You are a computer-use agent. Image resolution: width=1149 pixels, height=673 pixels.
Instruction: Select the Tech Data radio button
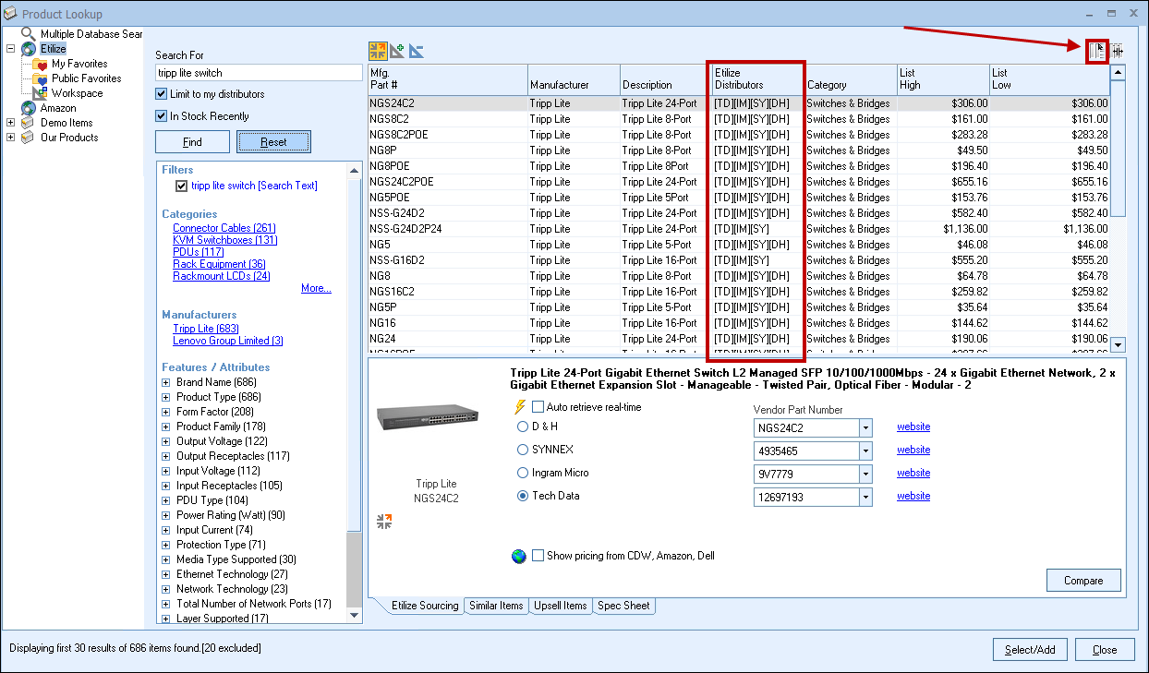(x=523, y=496)
